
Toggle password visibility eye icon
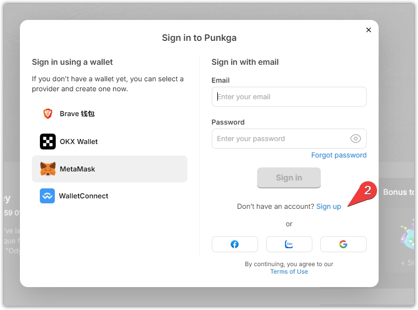pyautogui.click(x=355, y=139)
